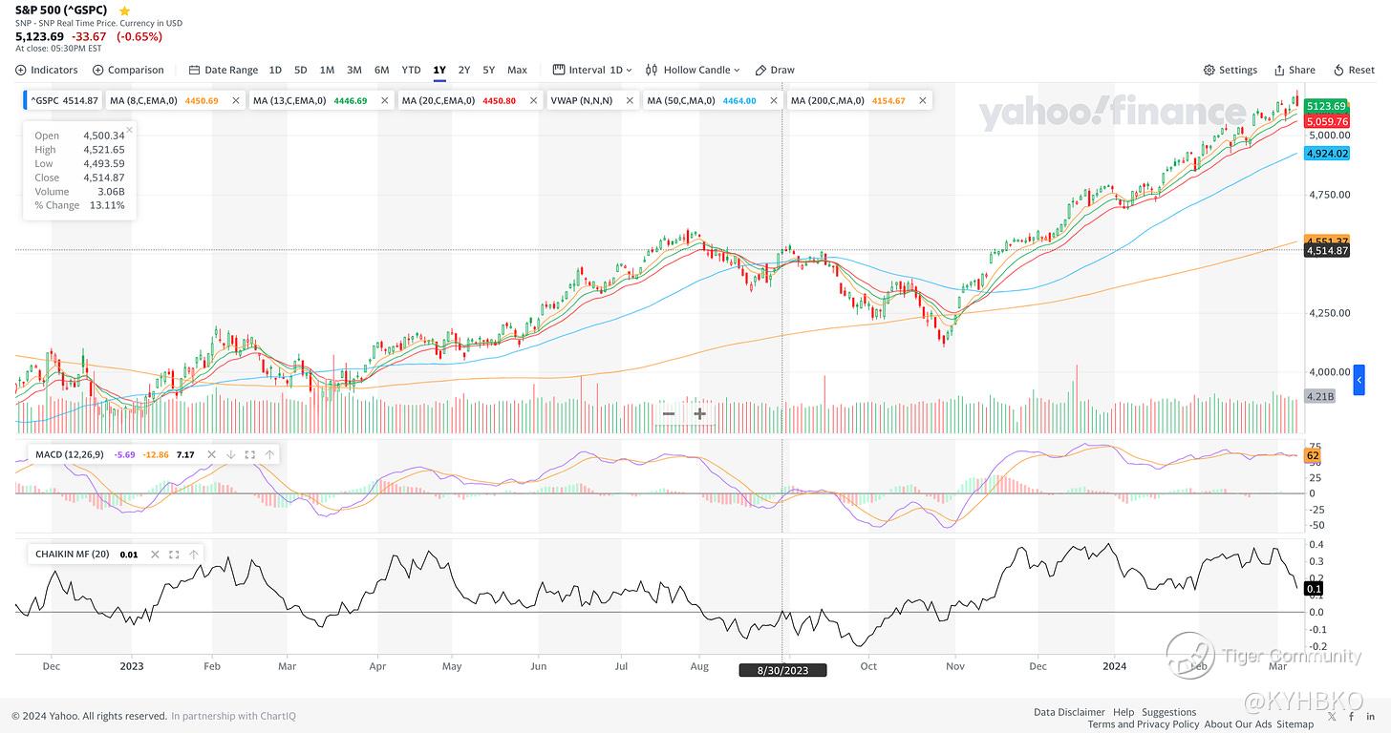Open Yahoo Finance Facebook page
This screenshot has width=1391, height=733.
(1351, 716)
